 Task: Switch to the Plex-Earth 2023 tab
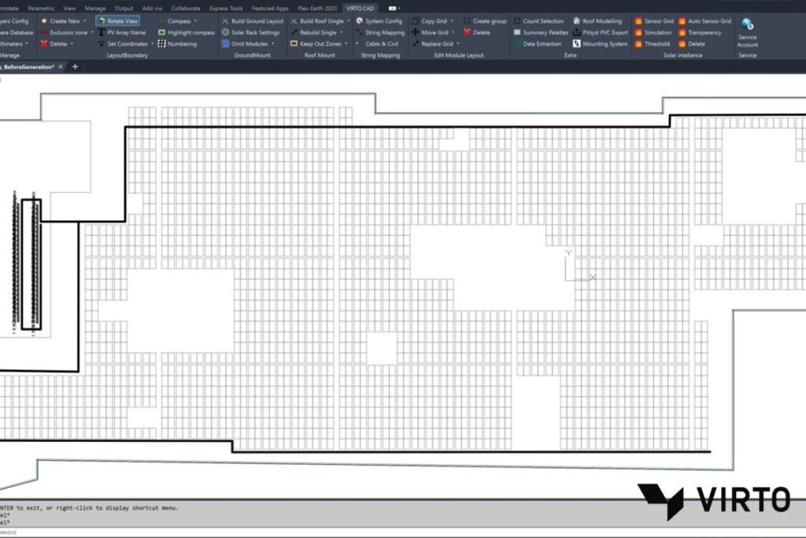pos(317,8)
